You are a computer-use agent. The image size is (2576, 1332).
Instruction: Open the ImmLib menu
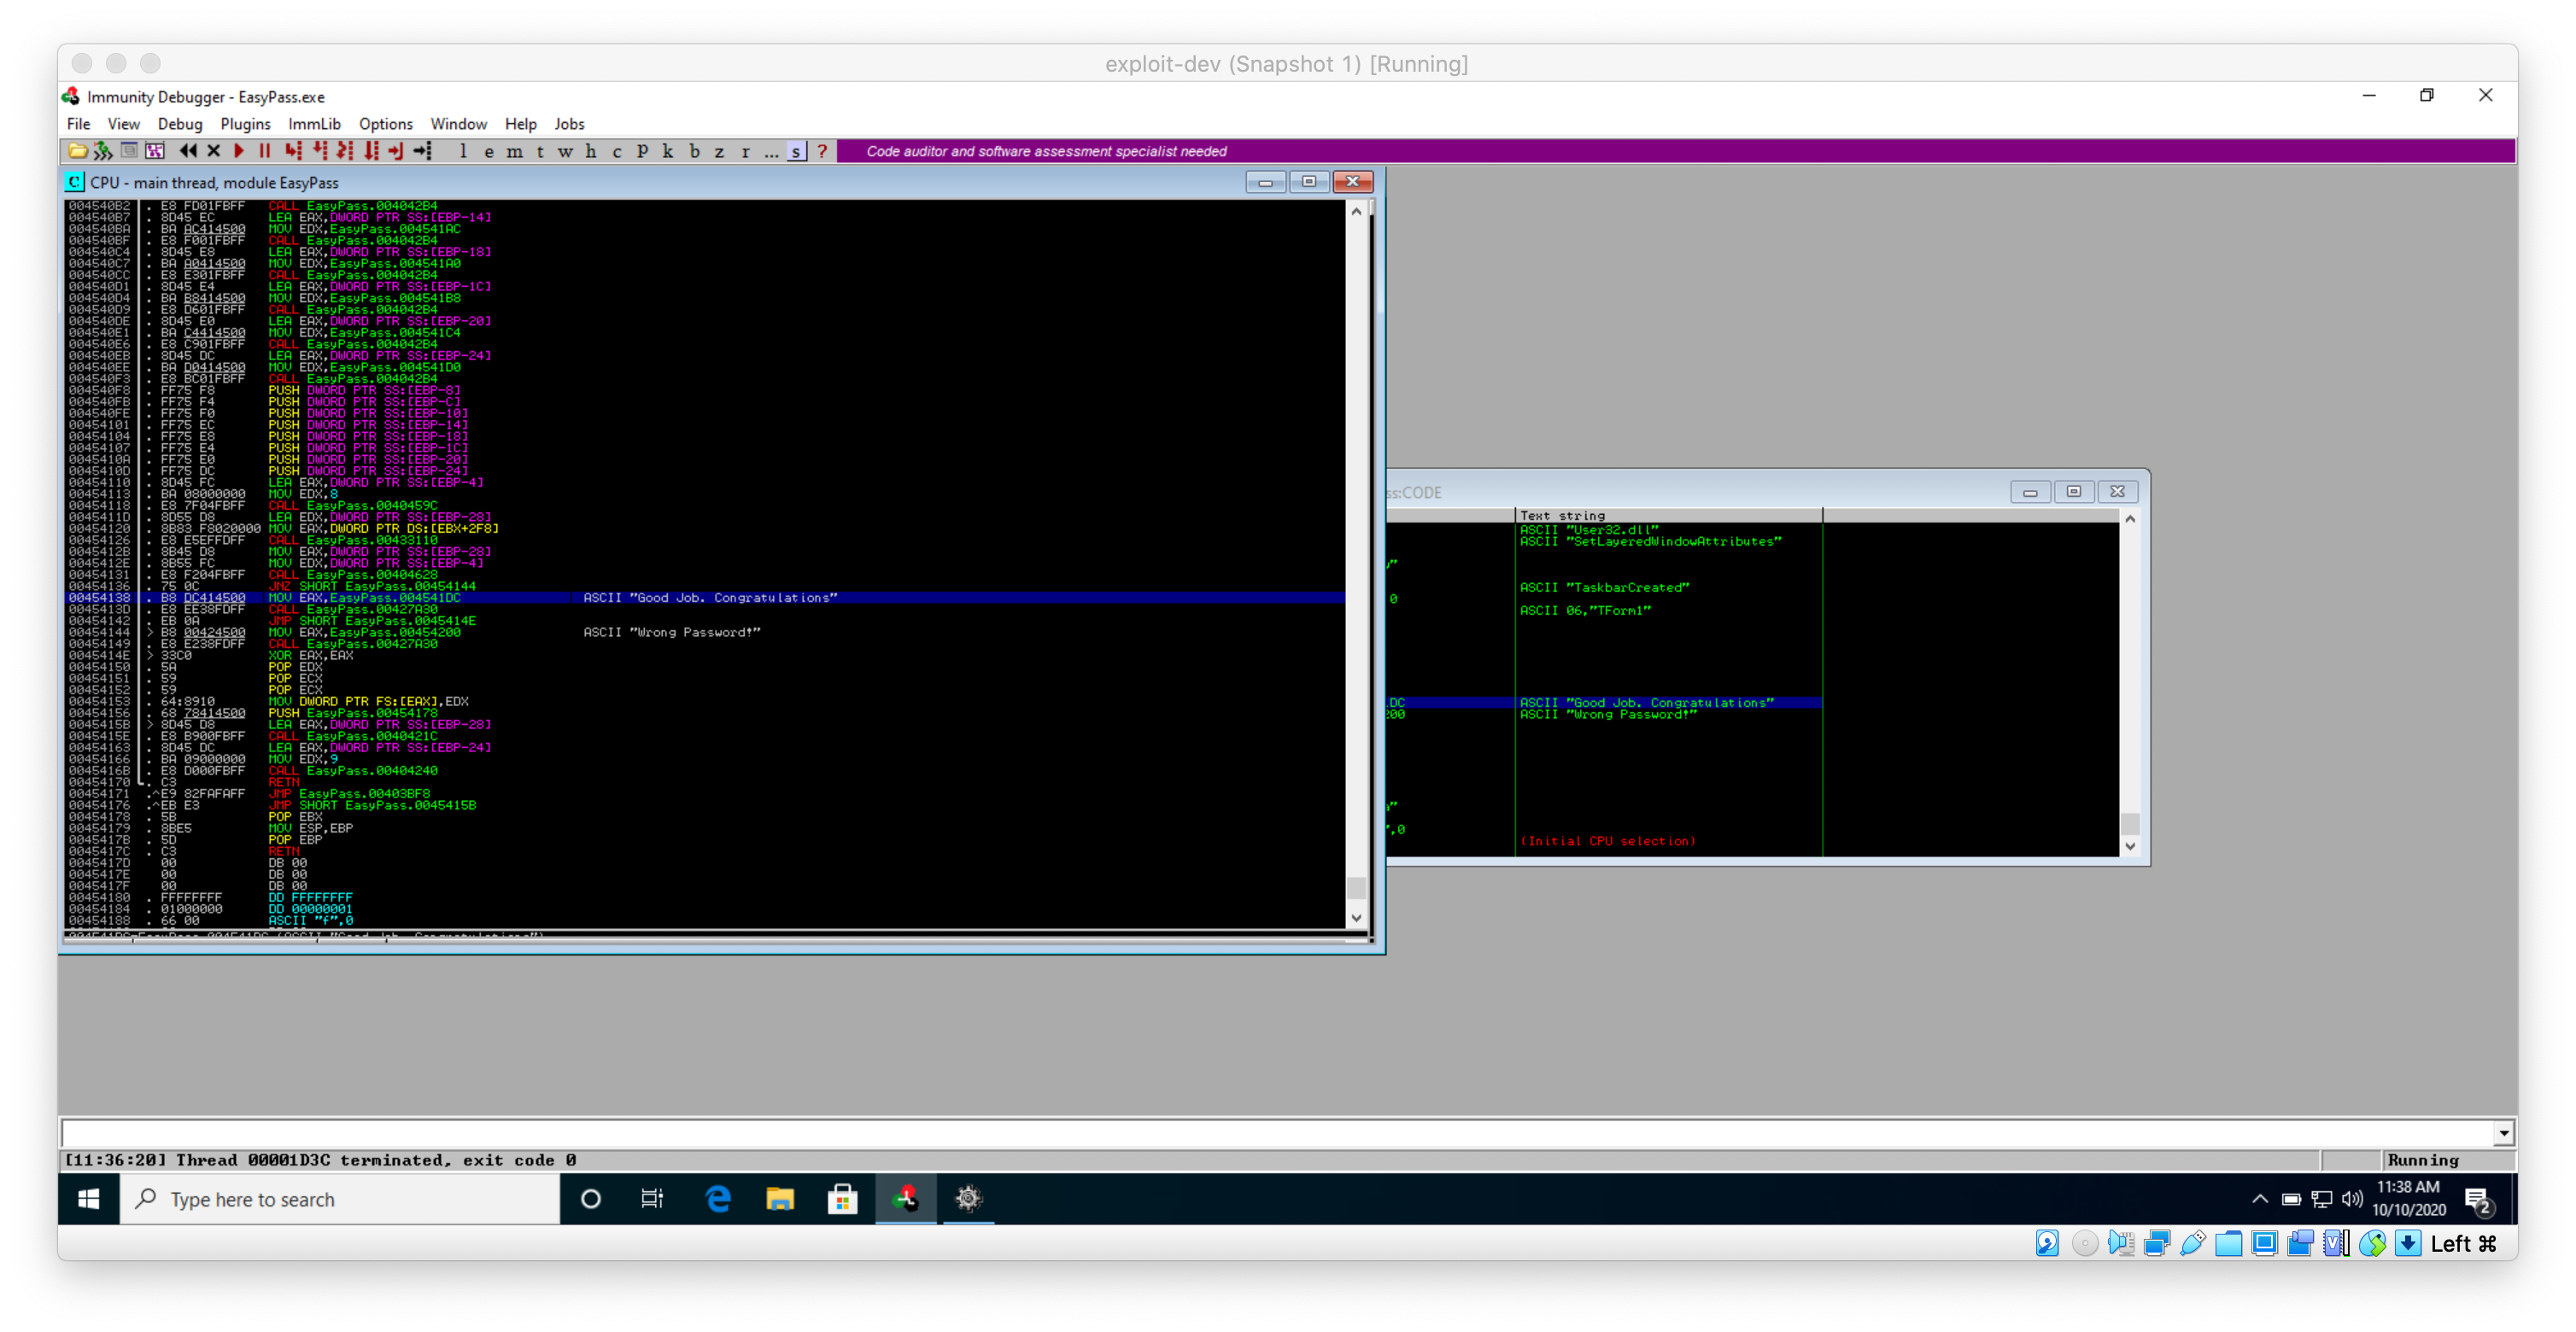314,124
